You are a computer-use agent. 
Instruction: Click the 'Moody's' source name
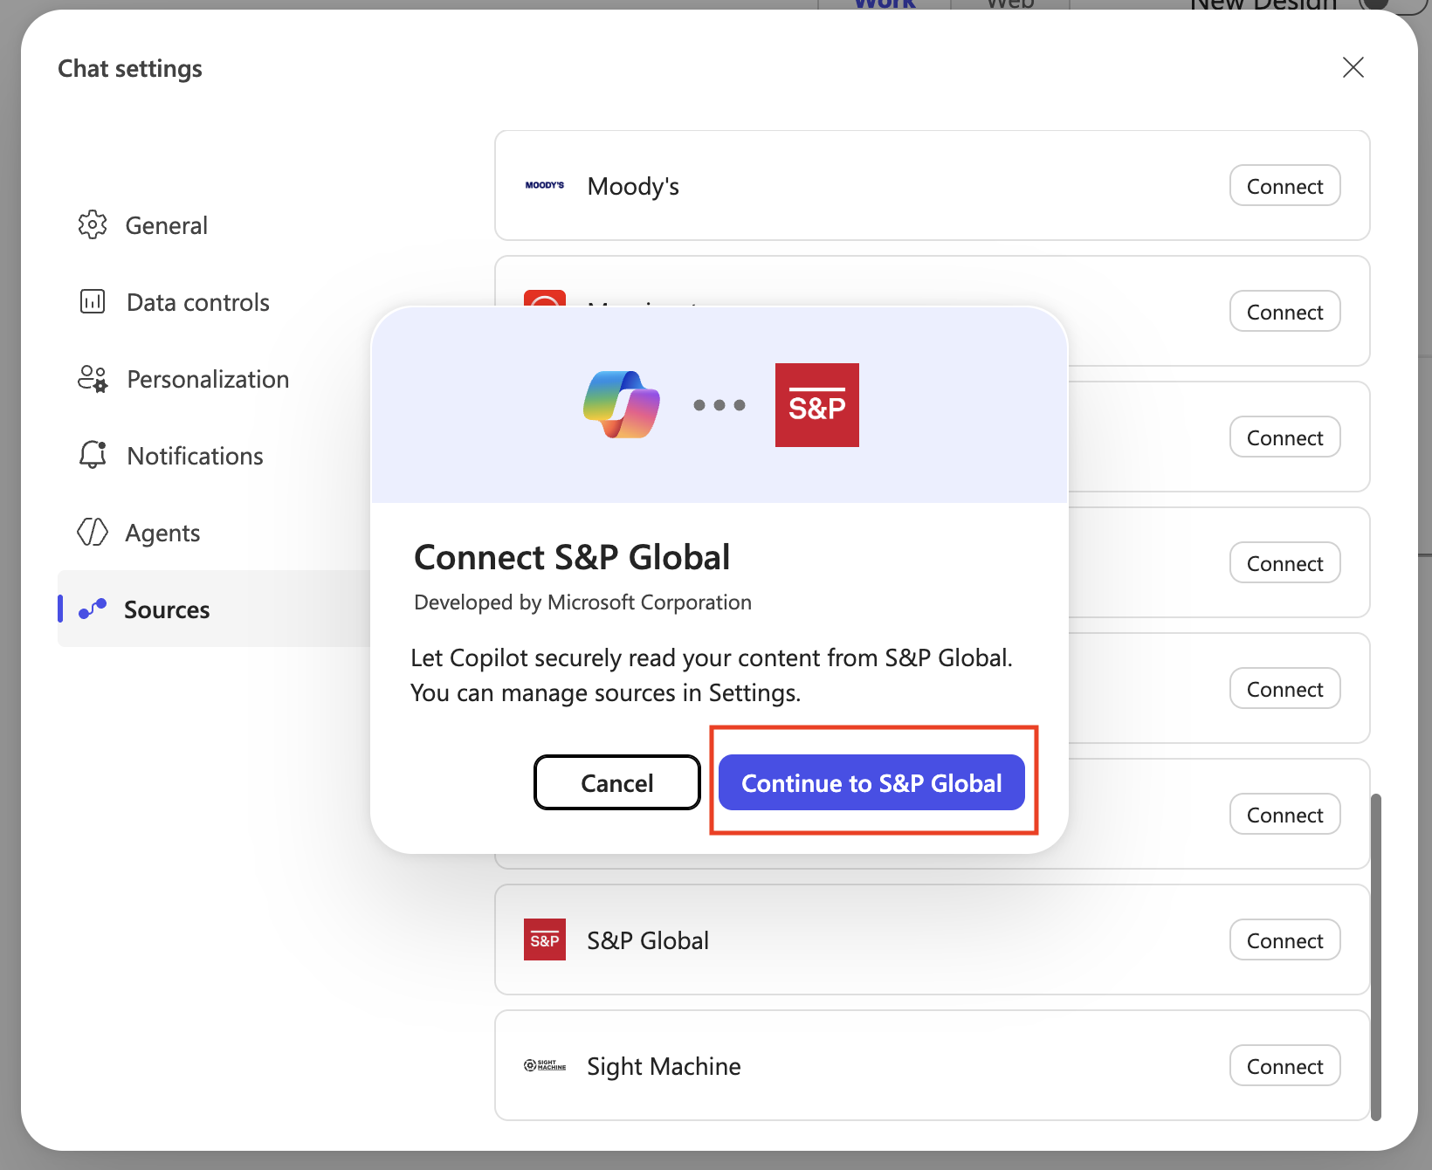coord(633,186)
